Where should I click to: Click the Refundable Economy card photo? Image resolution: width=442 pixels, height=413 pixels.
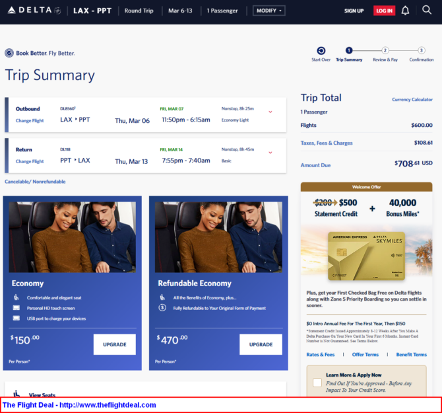pos(218,237)
